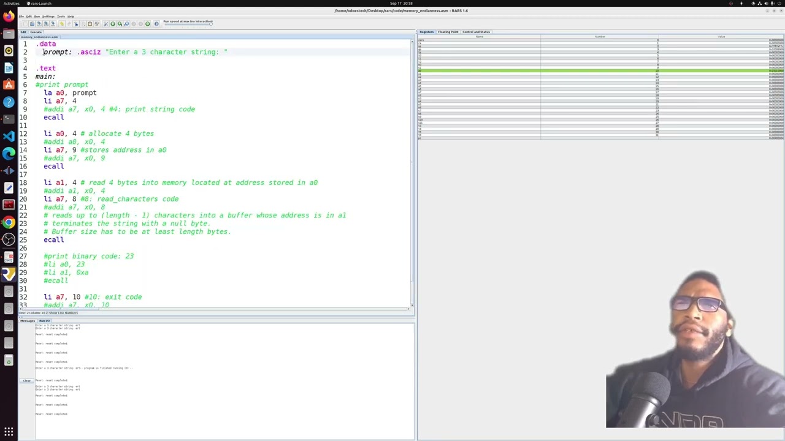Click the Activities button in top bar
The width and height of the screenshot is (785, 441).
click(11, 3)
